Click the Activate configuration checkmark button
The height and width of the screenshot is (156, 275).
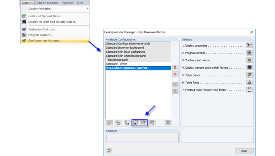tap(109, 122)
